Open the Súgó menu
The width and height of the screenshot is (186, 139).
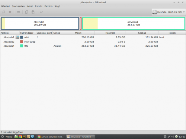[x=57, y=6]
